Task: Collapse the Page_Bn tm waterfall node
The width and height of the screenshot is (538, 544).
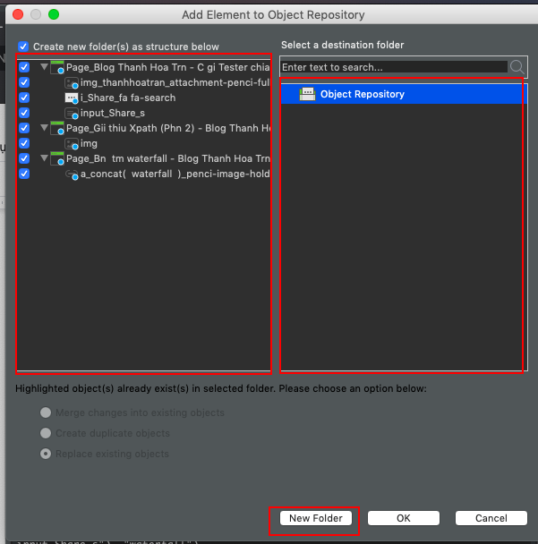Action: tap(44, 158)
